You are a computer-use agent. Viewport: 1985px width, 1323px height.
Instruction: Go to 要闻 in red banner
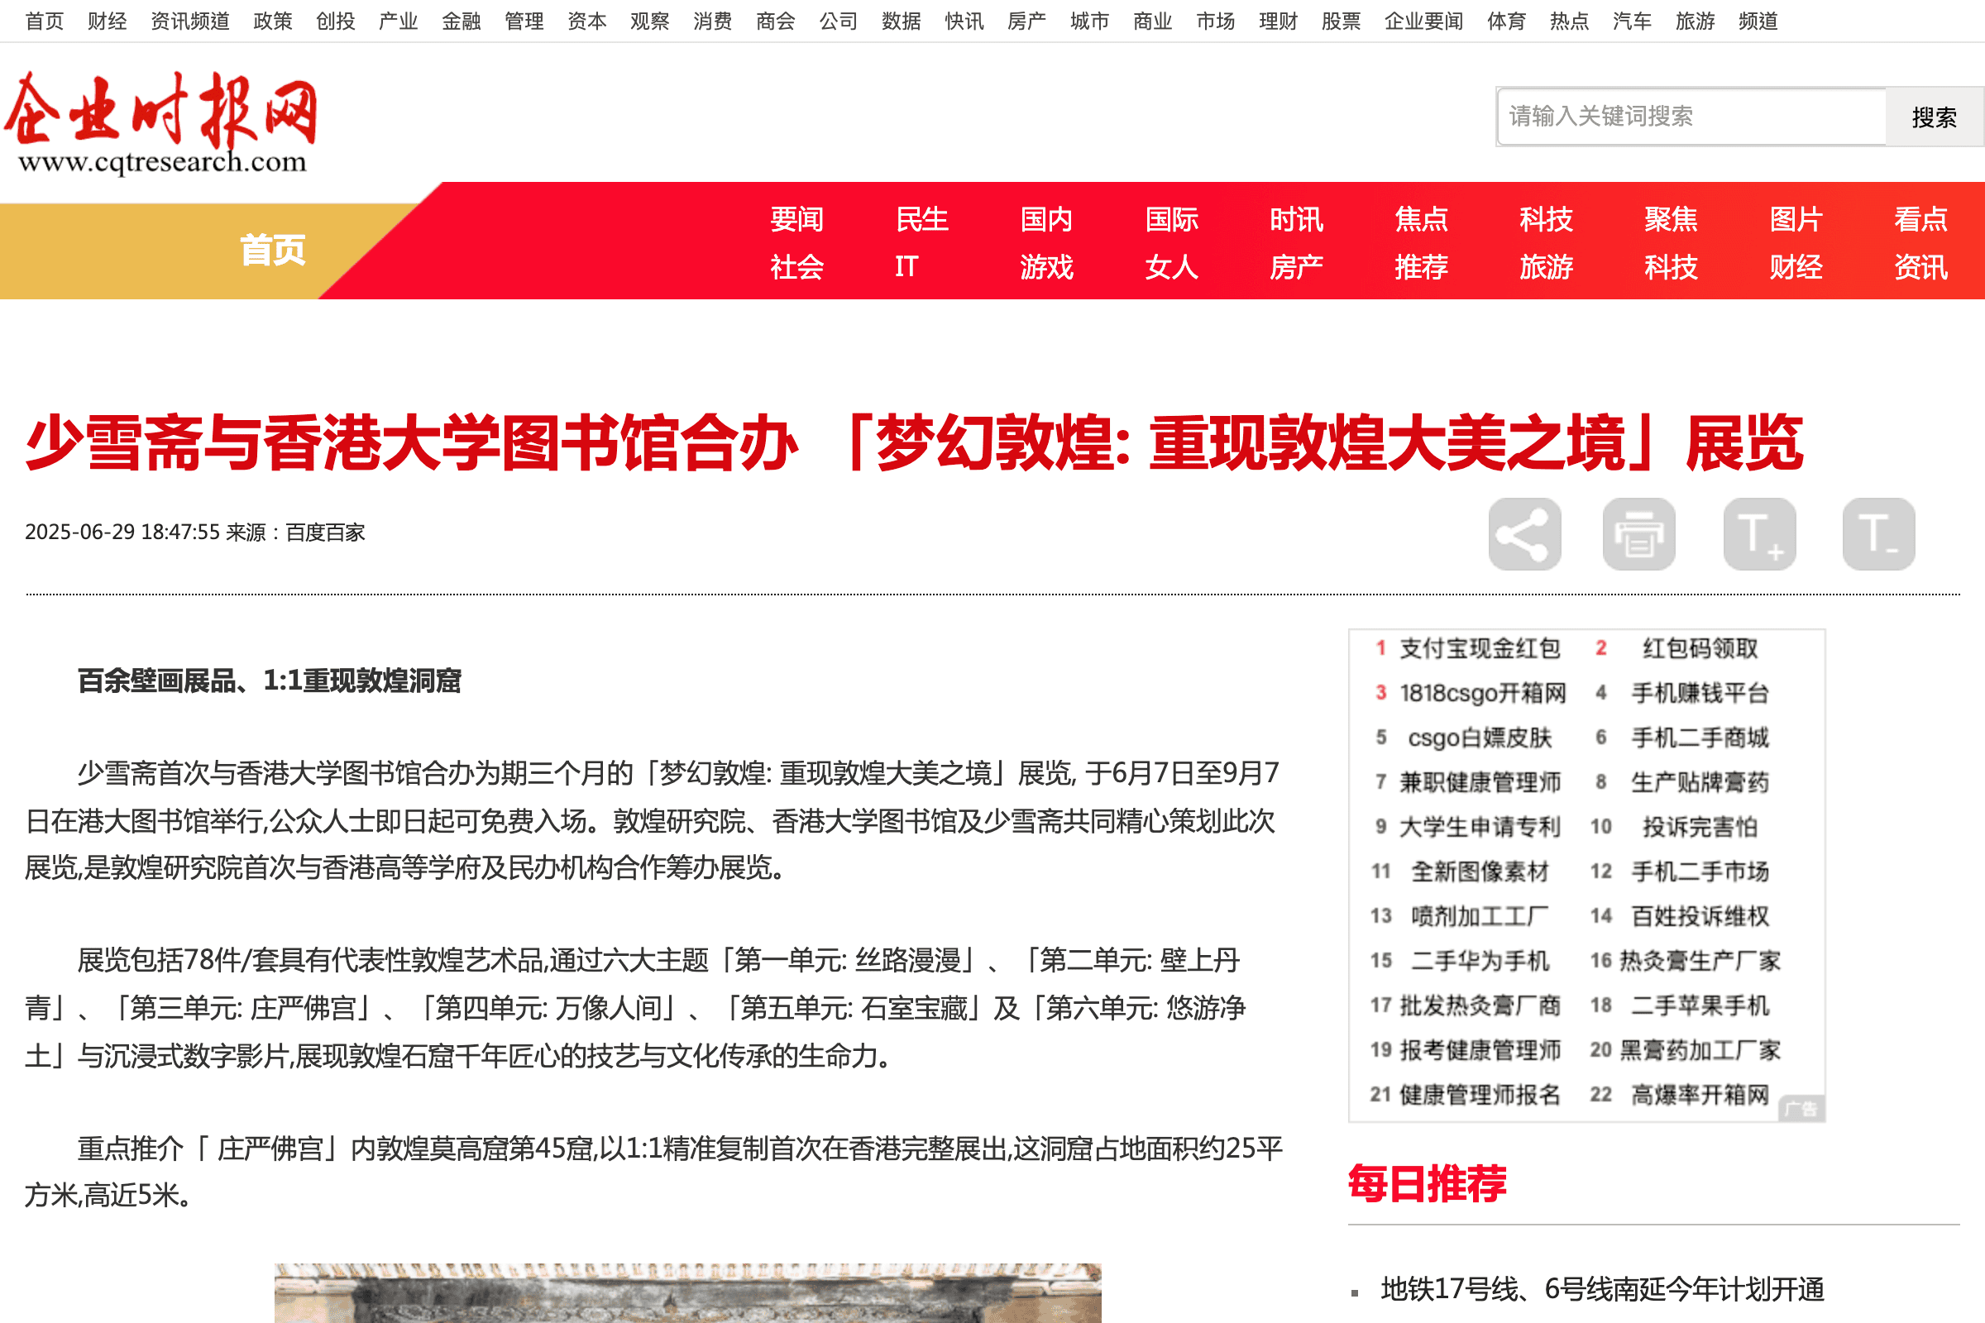pos(796,219)
